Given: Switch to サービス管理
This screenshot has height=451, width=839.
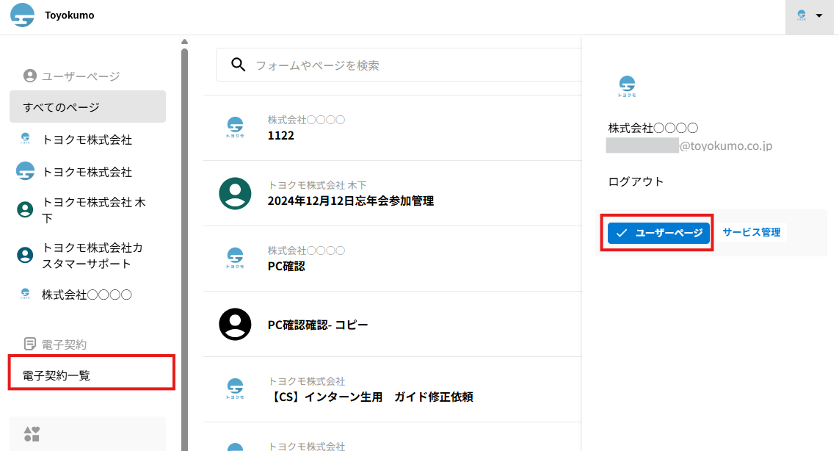Looking at the screenshot, I should (x=751, y=232).
